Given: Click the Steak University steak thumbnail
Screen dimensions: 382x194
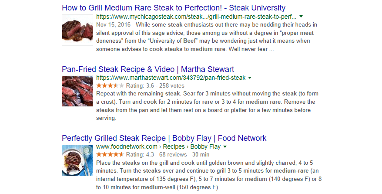Looking at the screenshot, I should coord(77,29).
